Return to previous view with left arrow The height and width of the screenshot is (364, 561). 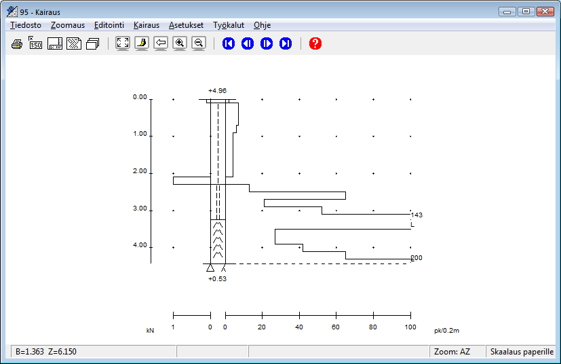point(161,43)
